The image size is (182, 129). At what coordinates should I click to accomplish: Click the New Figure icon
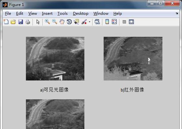click(6, 22)
